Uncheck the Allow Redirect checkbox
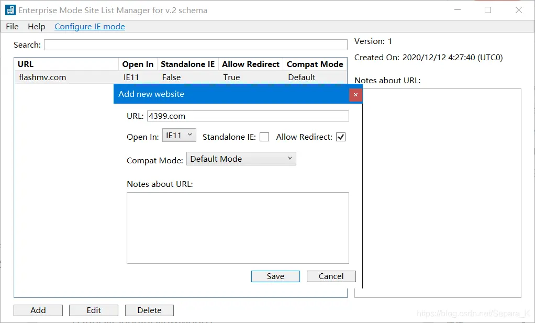The width and height of the screenshot is (535, 323). click(341, 137)
